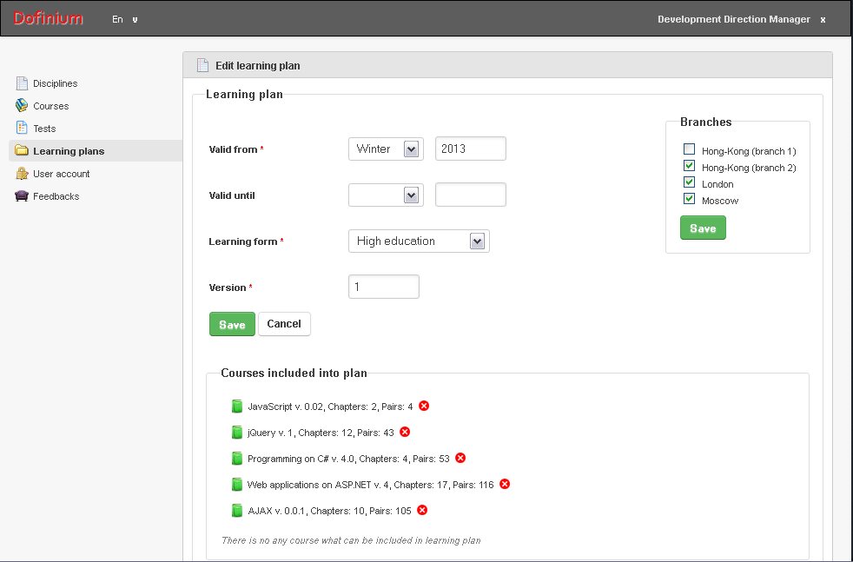The height and width of the screenshot is (562, 853).
Task: Click the Feedbacks icon in sidebar
Action: pos(22,195)
